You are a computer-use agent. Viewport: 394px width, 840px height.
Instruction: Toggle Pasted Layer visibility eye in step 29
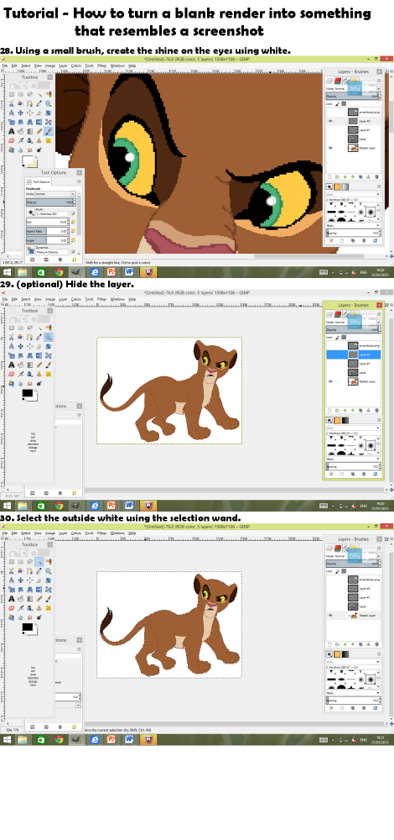click(x=330, y=381)
